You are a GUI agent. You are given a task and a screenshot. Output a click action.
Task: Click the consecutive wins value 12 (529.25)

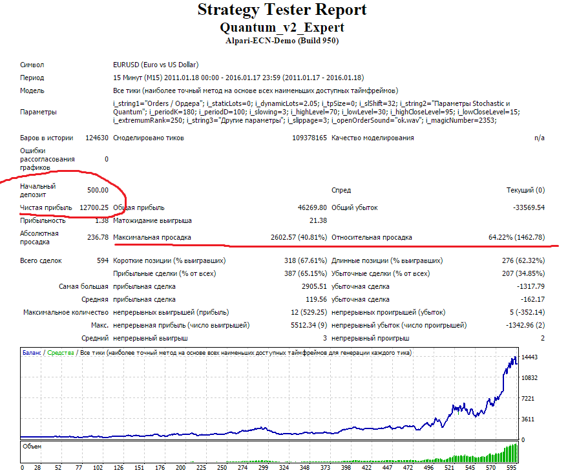coord(309,312)
